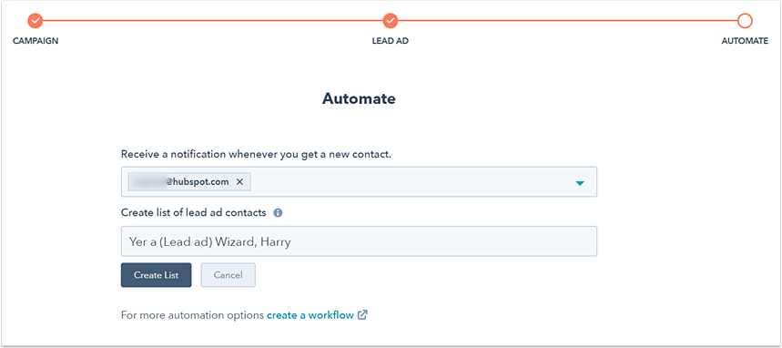Cancel the list creation

pyautogui.click(x=228, y=275)
